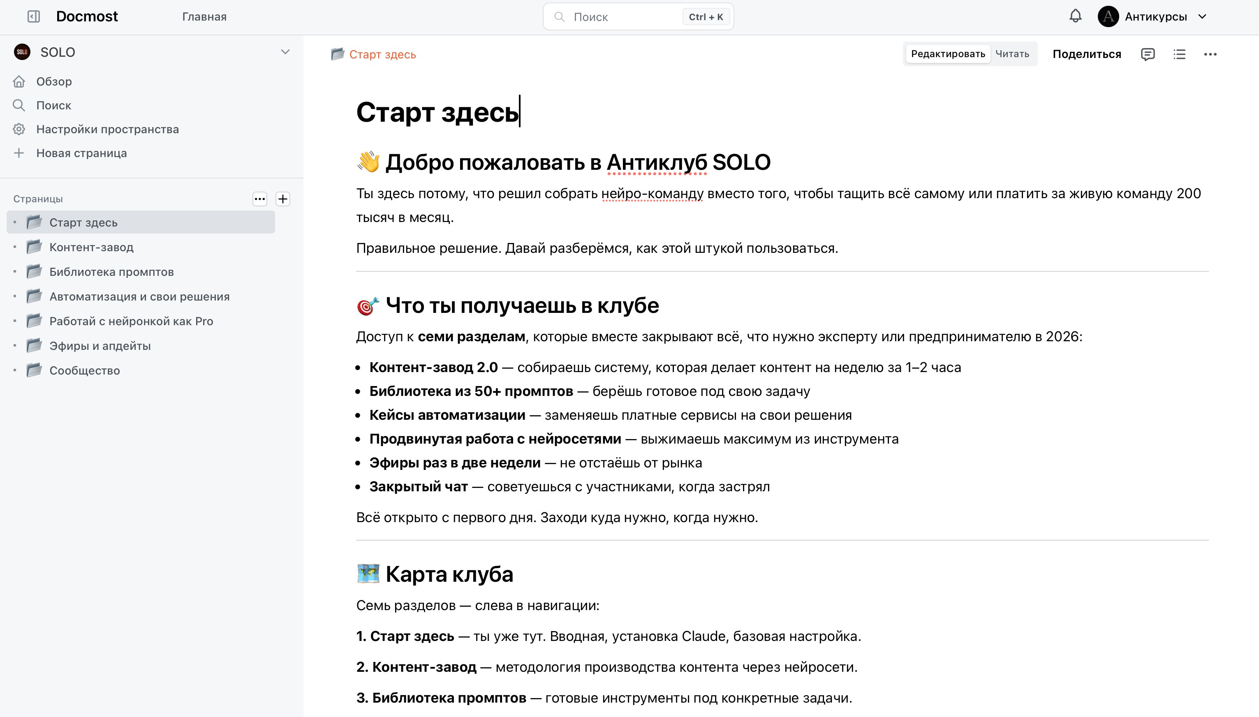This screenshot has width=1259, height=717.
Task: Expand the SOLO space chevron
Action: tap(285, 52)
